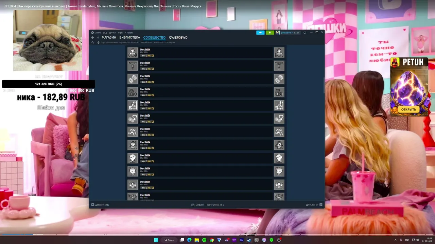Click the ENG language indicator in the tray
Screen dimensions: 435x244
pyautogui.click(x=407, y=240)
